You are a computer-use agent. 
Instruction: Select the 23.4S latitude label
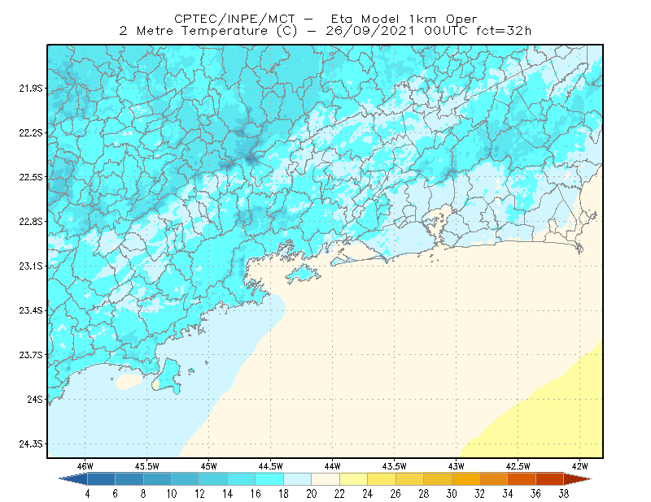[x=31, y=310]
